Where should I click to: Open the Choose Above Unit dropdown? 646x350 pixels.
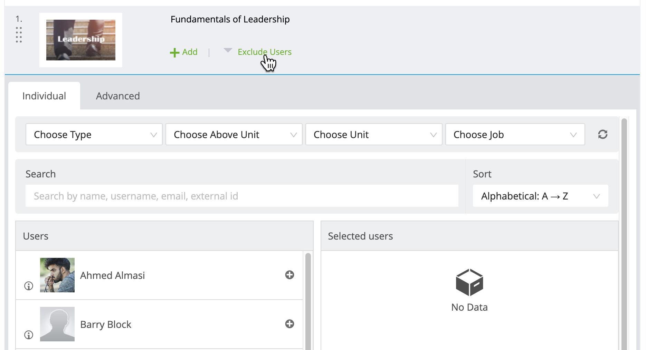click(x=234, y=134)
